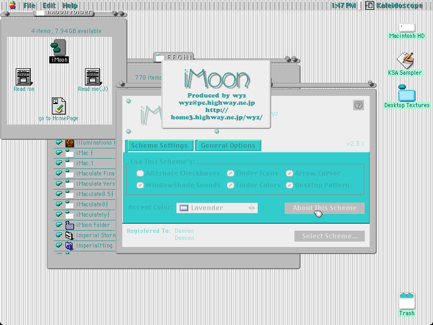Select the Desktop Textures folder icon
Viewport: 433px width, 325px height.
click(406, 93)
